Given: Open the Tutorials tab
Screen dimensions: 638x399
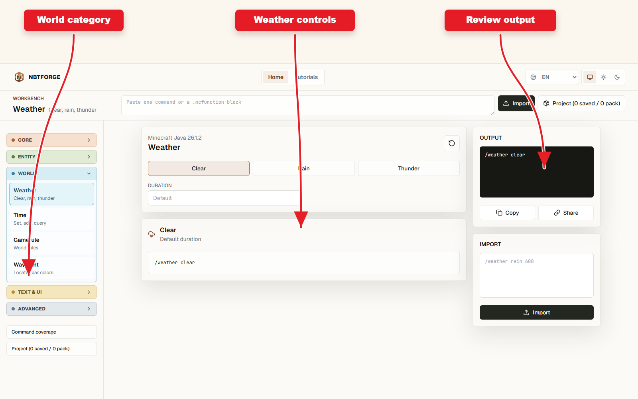Looking at the screenshot, I should (x=306, y=77).
